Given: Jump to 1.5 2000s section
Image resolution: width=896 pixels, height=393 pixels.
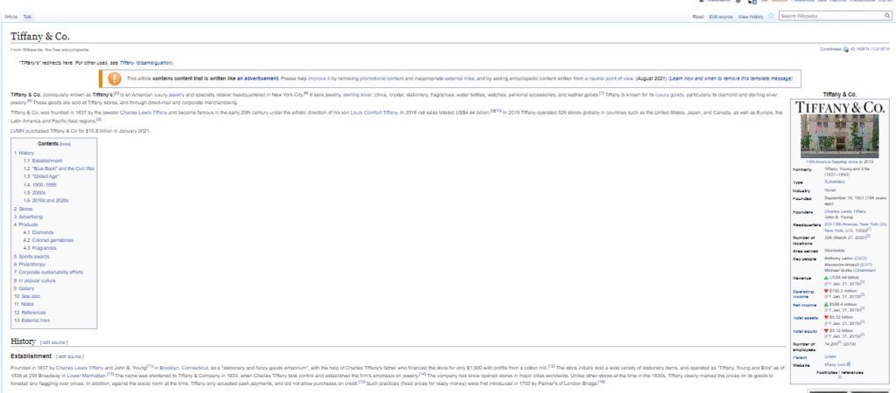Looking at the screenshot, I should pos(34,193).
